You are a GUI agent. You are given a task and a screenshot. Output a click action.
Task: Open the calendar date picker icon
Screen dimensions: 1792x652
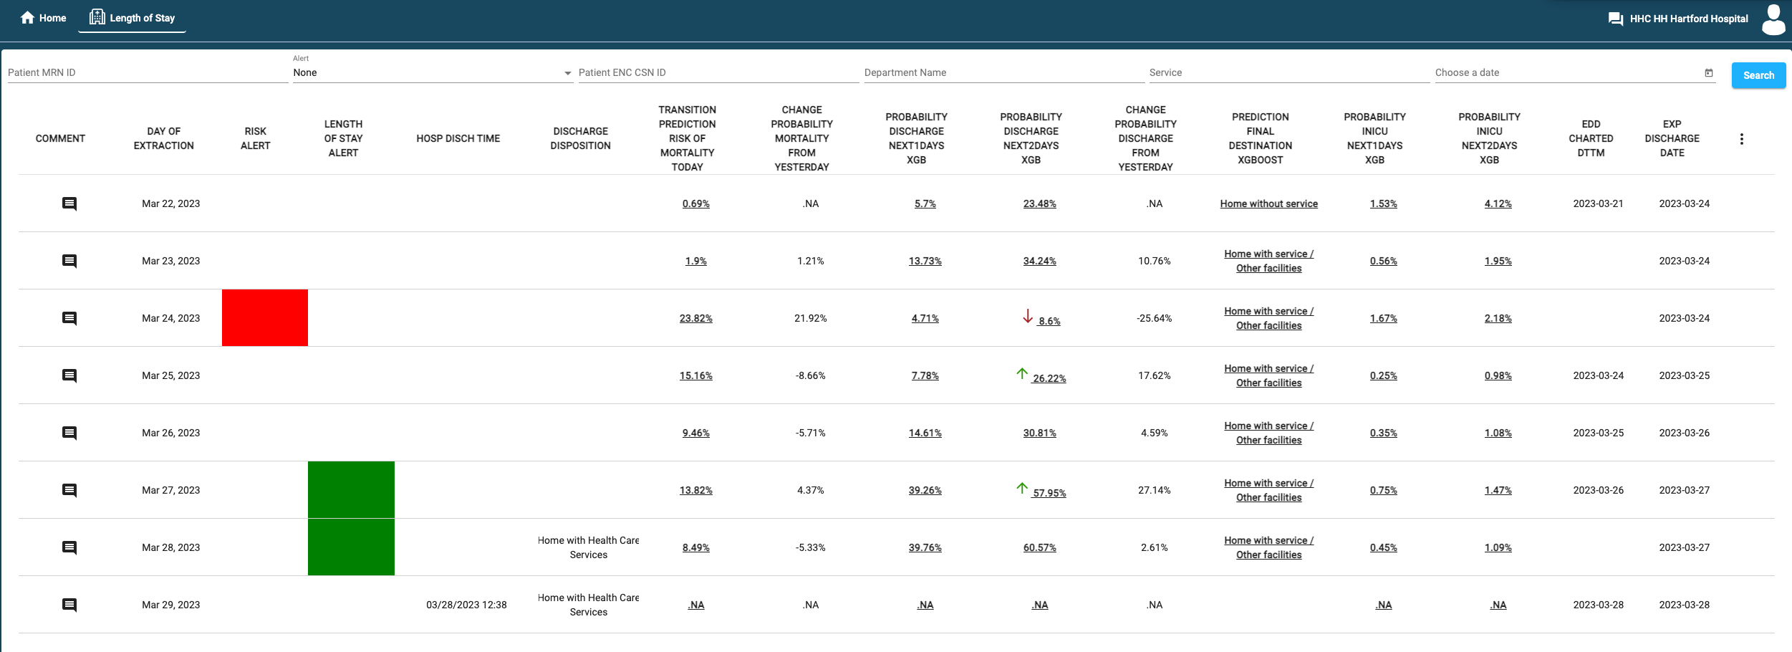(1709, 72)
